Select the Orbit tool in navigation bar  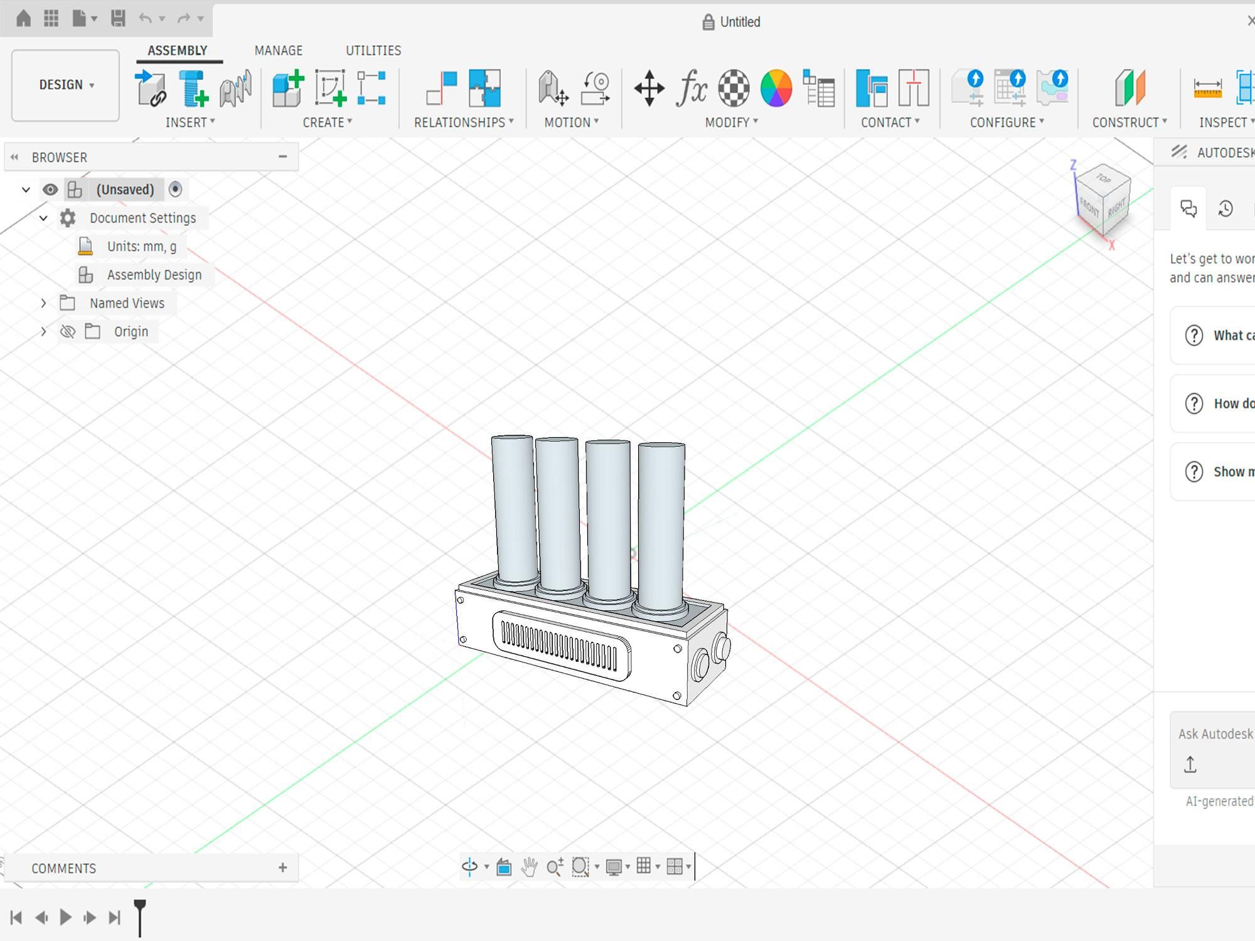(x=469, y=867)
